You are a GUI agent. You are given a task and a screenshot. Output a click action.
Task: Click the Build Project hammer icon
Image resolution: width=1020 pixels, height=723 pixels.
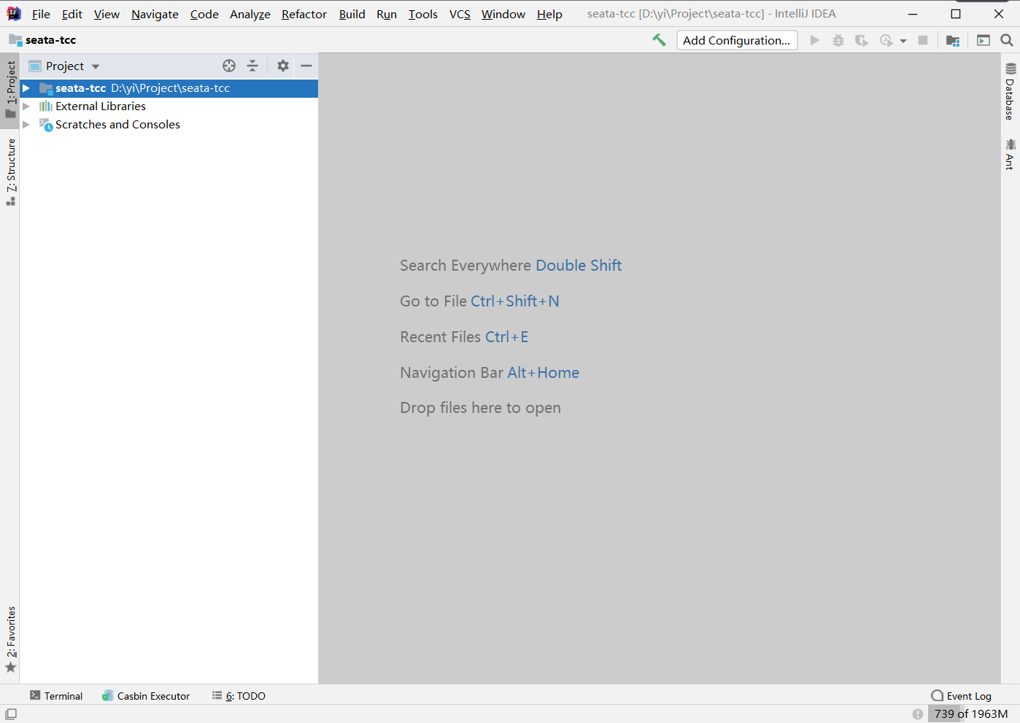[x=659, y=40]
